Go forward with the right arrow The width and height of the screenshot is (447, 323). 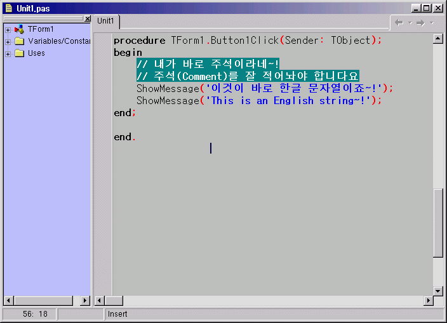[x=420, y=23]
